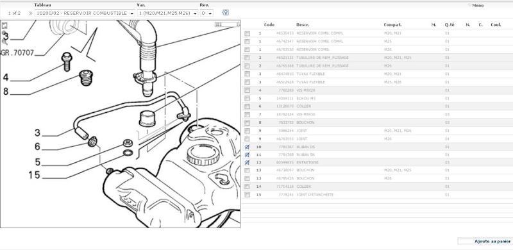The width and height of the screenshot is (513, 250).
Task: Click description RUBAN DS in row 10
Action: (x=306, y=147)
